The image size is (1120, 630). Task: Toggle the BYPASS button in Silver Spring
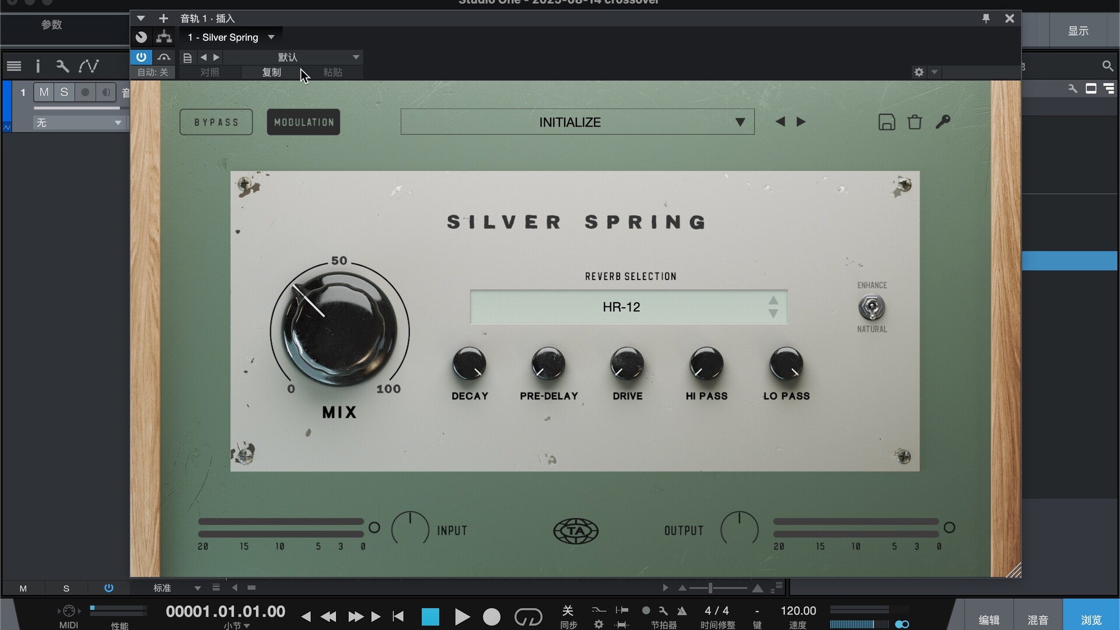(x=216, y=122)
